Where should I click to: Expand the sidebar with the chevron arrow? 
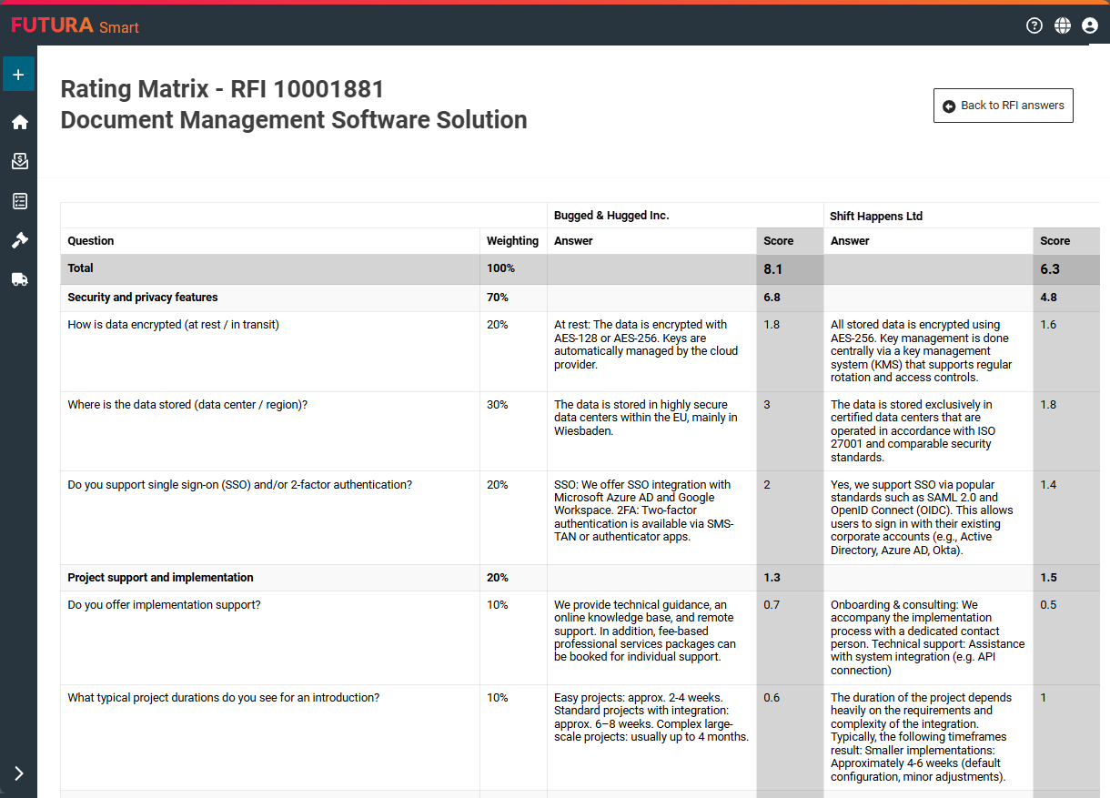19,773
